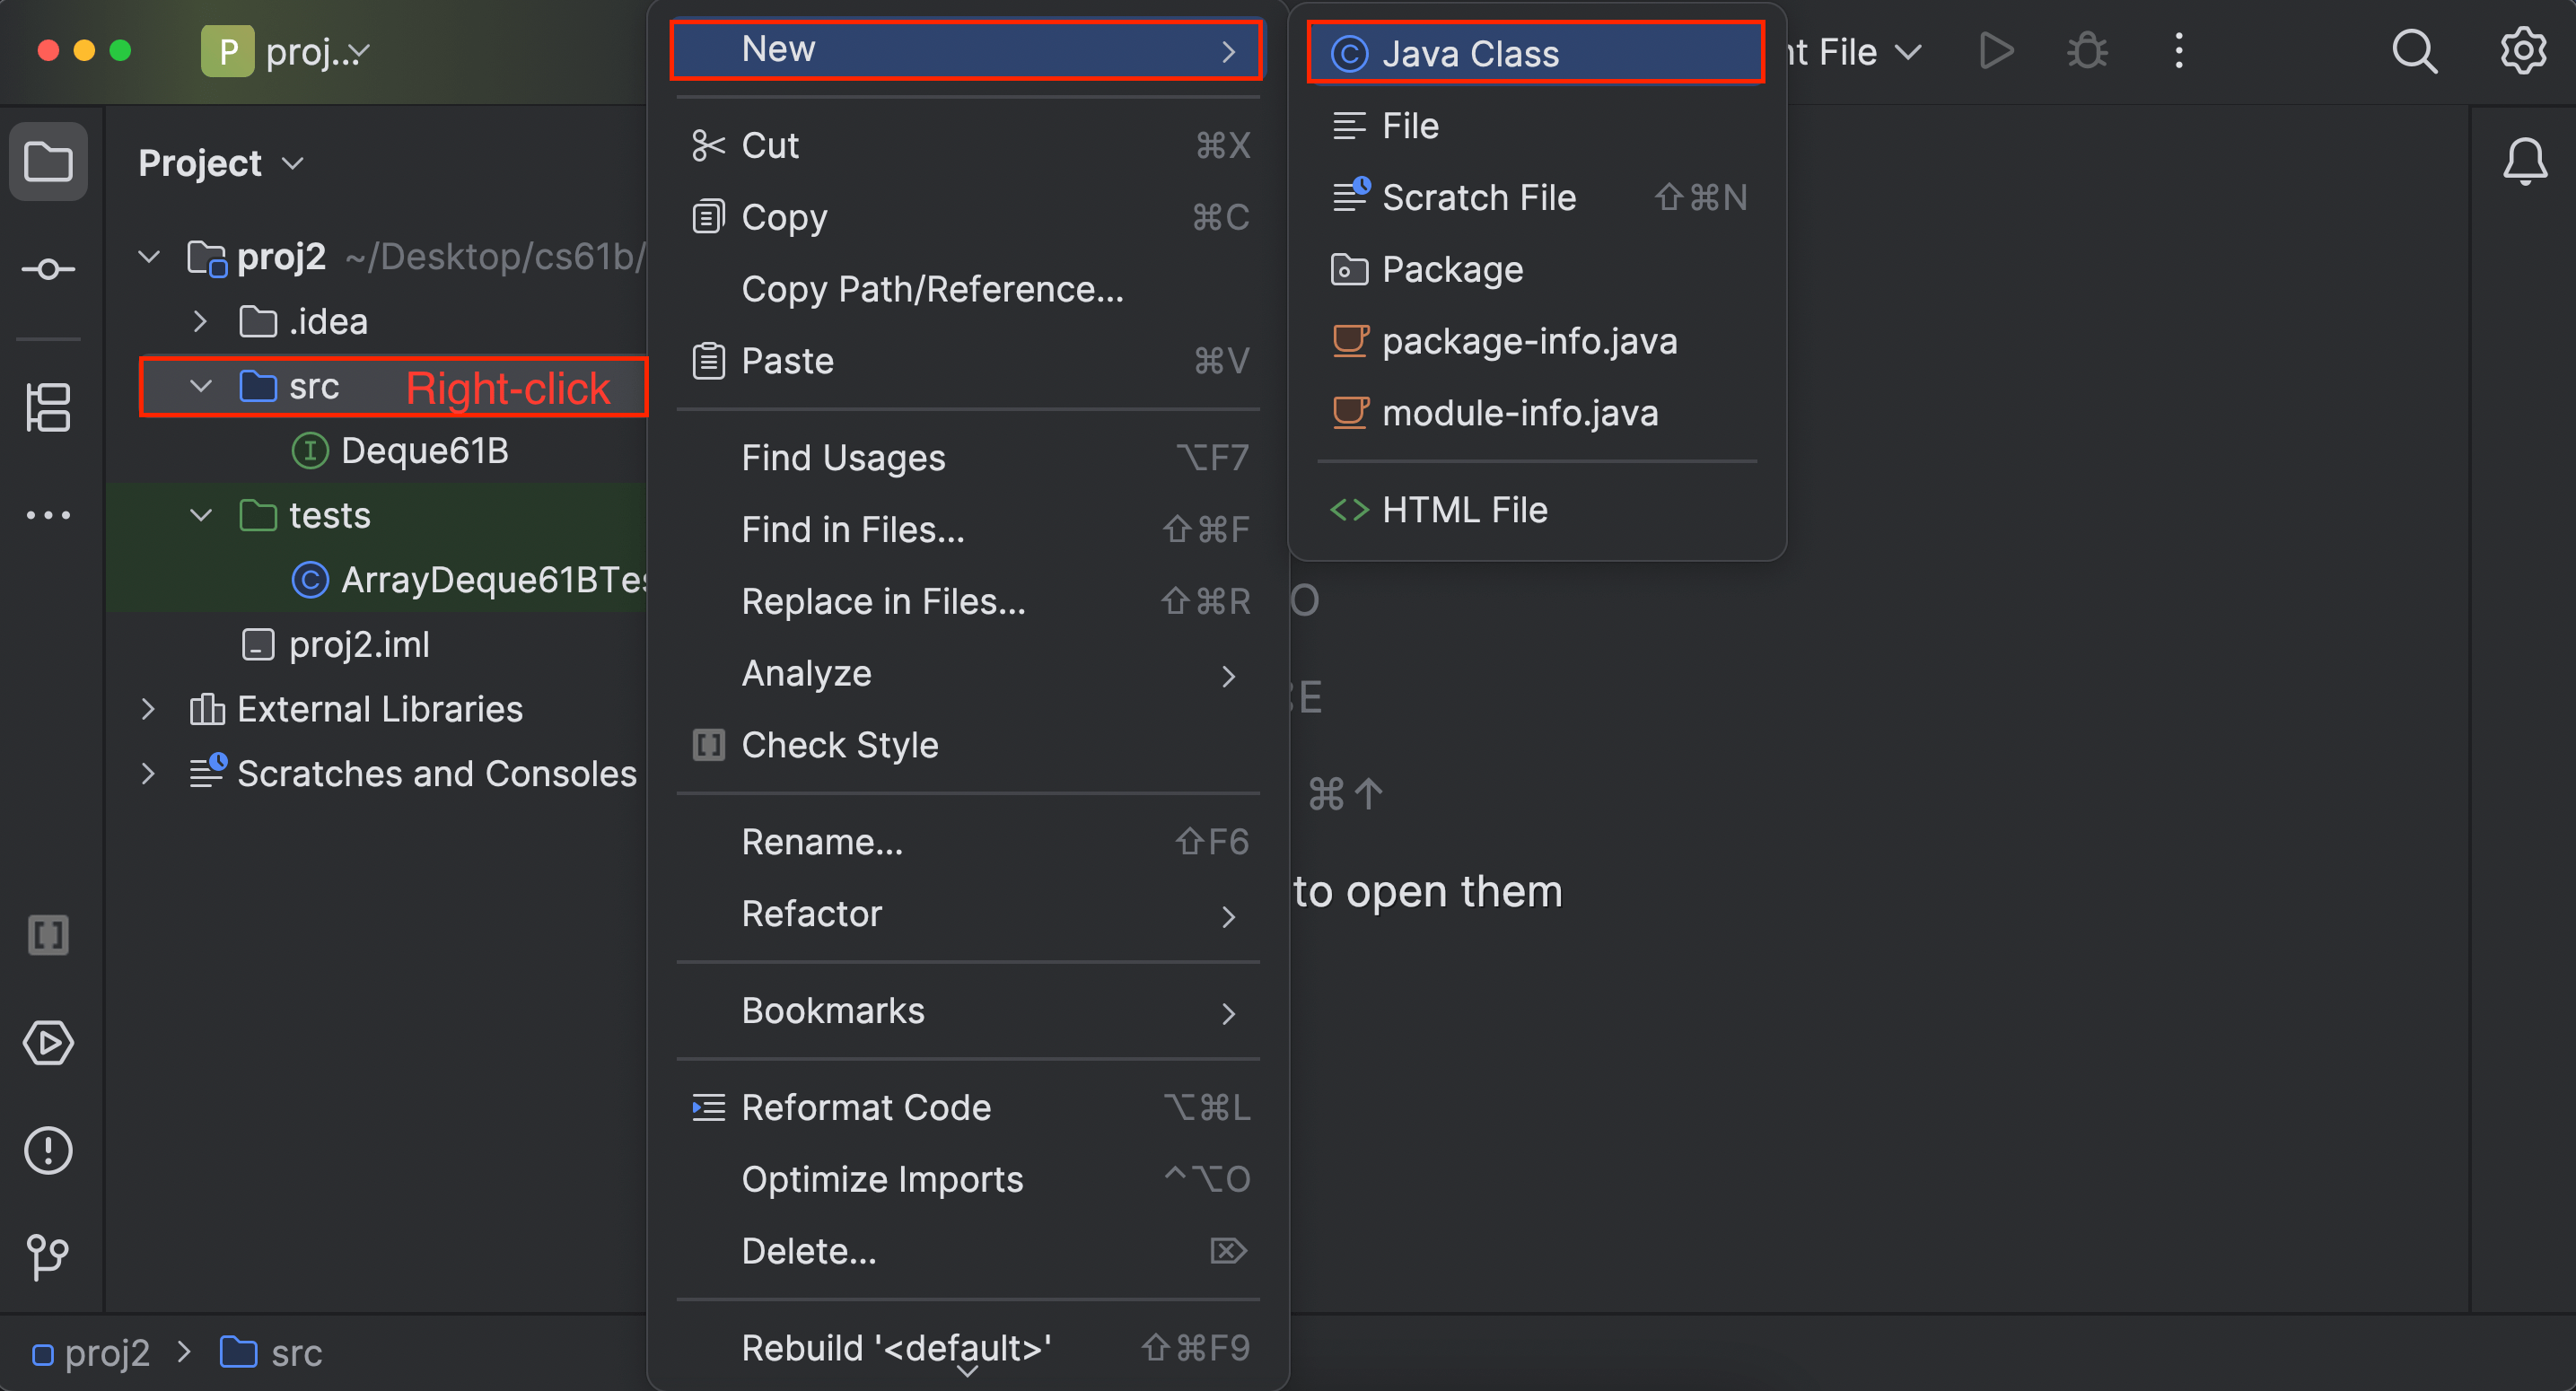Select the Deque61B file in tree
Viewport: 2576px width, 1391px height.
[424, 451]
